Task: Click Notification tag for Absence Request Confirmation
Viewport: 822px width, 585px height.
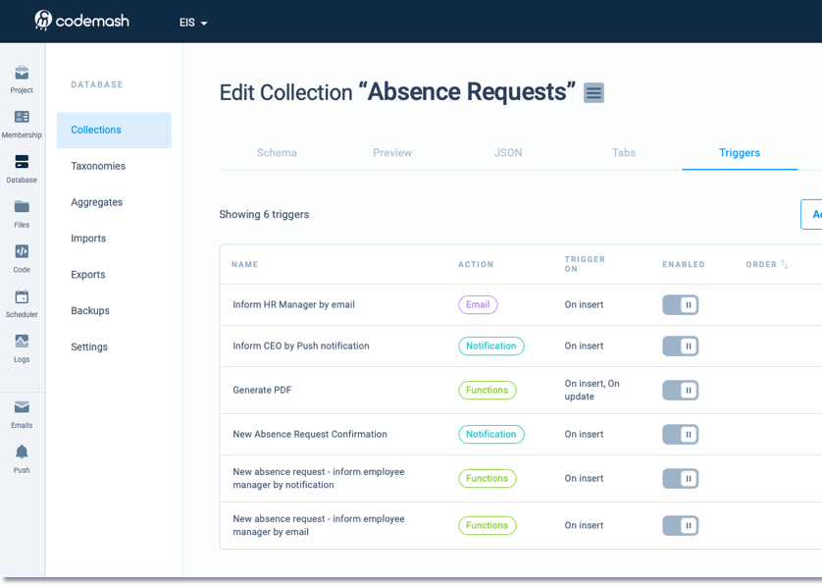Action: (491, 434)
